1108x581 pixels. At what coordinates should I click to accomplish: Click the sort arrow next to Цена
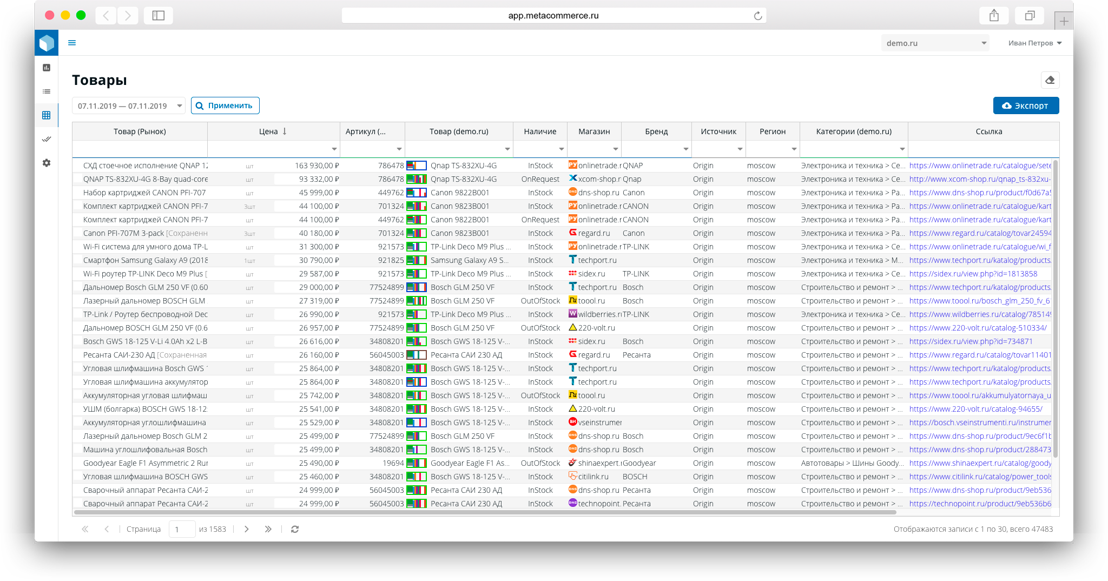[x=285, y=131]
